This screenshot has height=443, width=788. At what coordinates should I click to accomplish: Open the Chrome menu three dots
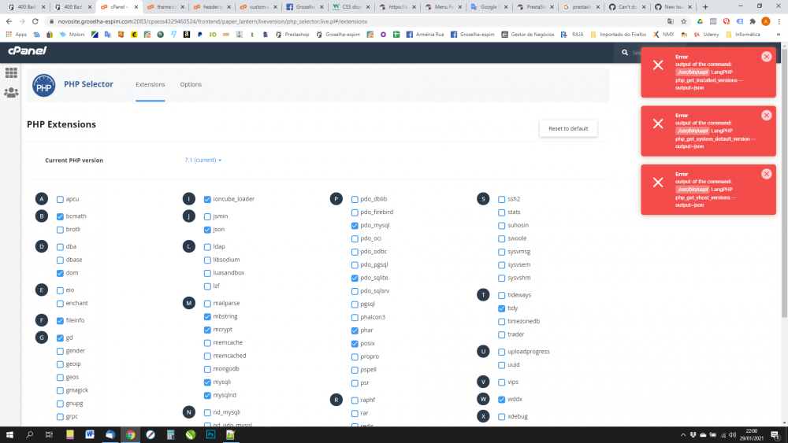pos(779,21)
